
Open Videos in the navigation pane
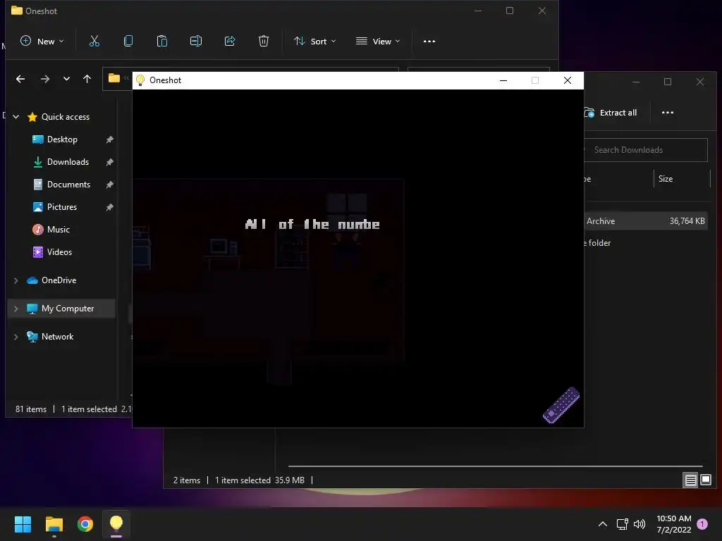coord(59,252)
